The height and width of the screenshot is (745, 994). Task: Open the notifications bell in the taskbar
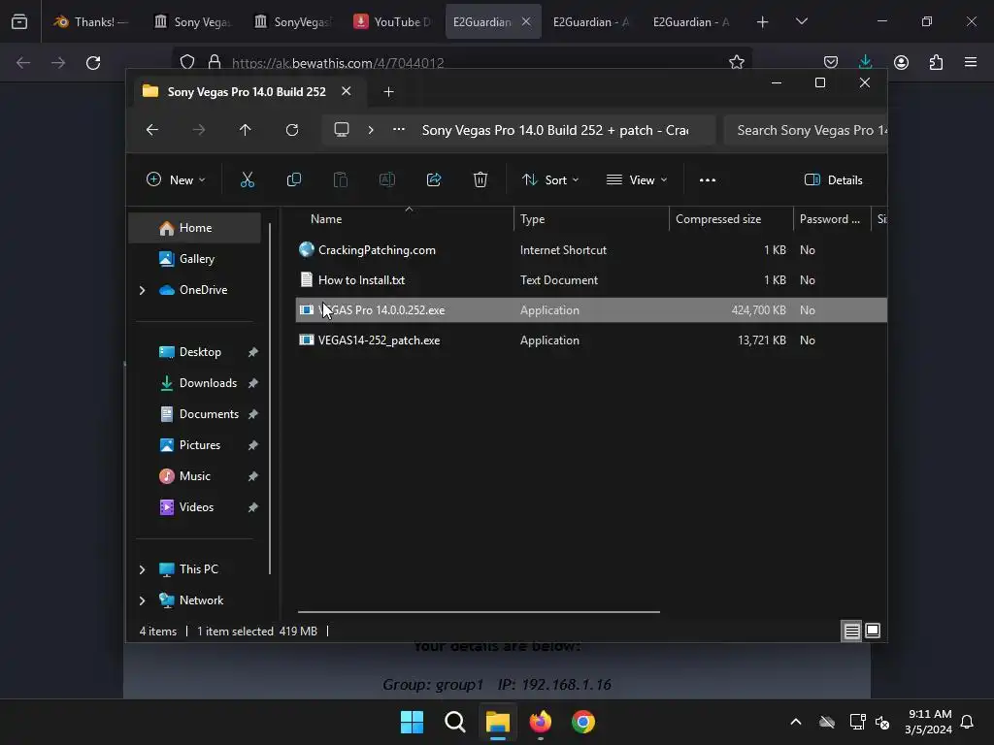coord(968,722)
